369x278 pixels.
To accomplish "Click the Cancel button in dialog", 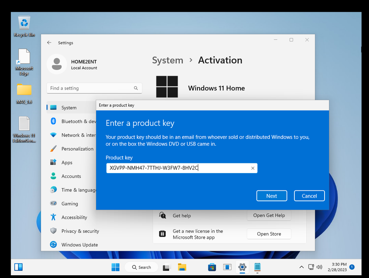I will (x=309, y=196).
